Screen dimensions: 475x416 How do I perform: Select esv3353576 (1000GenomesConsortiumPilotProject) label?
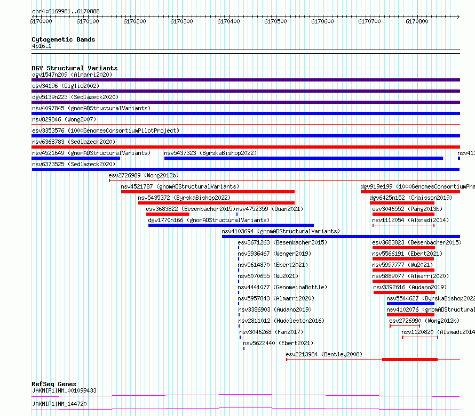tap(106, 130)
